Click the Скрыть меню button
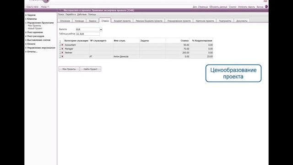 coord(33,7)
